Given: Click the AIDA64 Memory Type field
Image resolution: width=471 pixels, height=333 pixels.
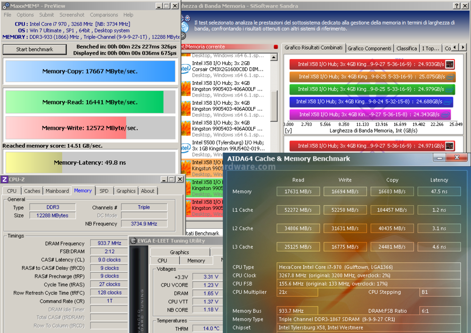Looking at the screenshot, I should click(369, 319).
